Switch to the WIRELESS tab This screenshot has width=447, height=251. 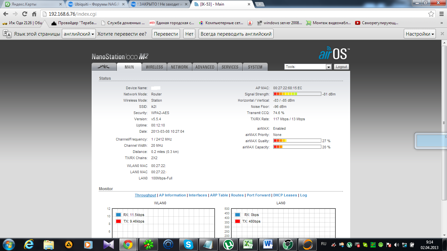pos(154,67)
